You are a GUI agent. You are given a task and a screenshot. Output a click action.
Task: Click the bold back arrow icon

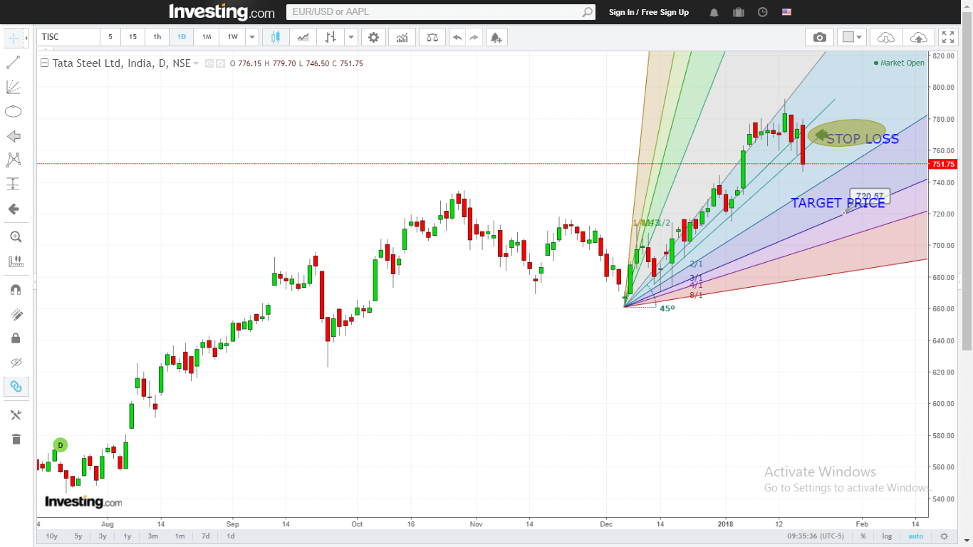point(13,209)
